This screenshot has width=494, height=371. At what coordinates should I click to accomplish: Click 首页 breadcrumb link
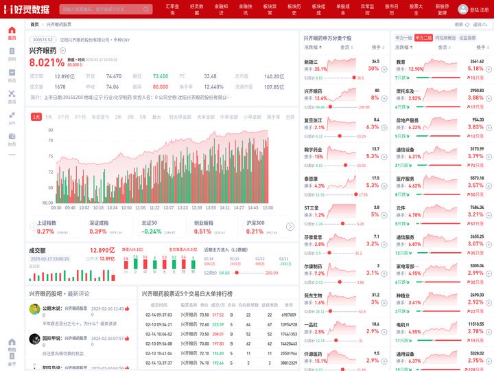coord(35,24)
